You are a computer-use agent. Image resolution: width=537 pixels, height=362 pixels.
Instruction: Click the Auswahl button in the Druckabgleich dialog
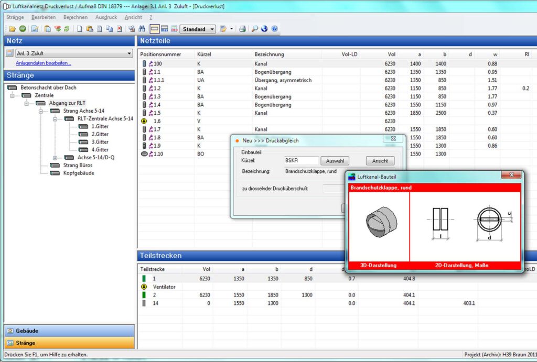pyautogui.click(x=335, y=161)
